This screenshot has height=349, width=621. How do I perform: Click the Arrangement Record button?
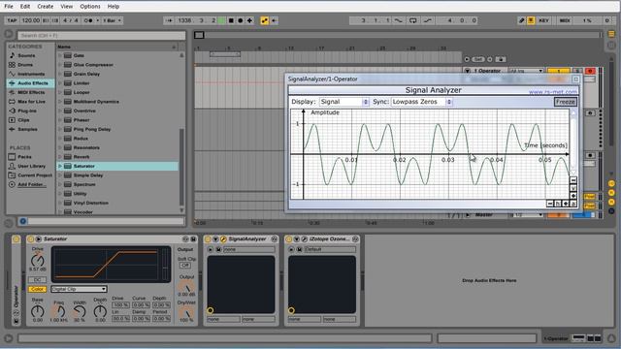(x=240, y=20)
